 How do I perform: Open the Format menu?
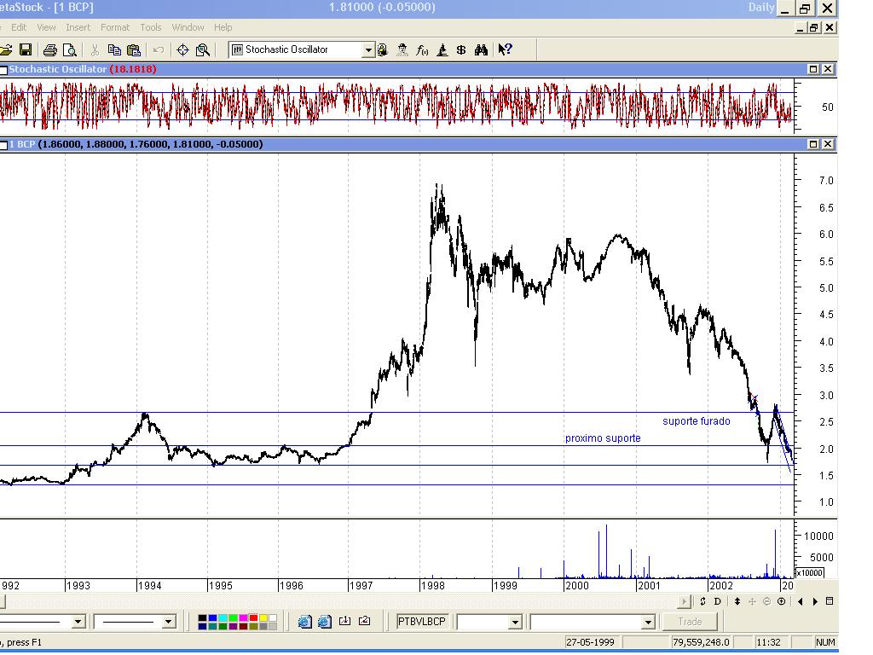point(115,27)
